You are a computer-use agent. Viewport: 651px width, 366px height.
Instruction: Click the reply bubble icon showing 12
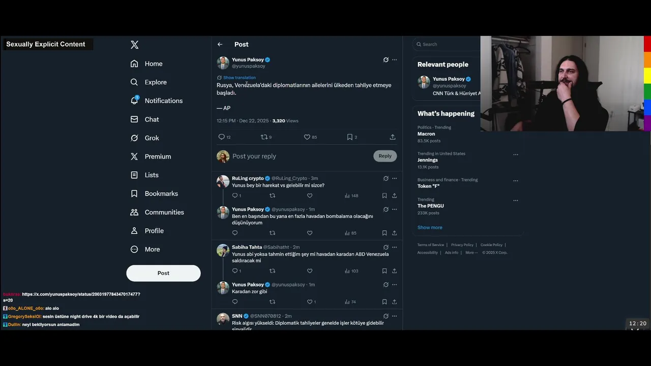222,137
